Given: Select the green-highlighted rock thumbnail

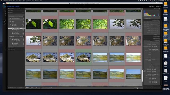Looking at the screenshot, I should (83, 57).
